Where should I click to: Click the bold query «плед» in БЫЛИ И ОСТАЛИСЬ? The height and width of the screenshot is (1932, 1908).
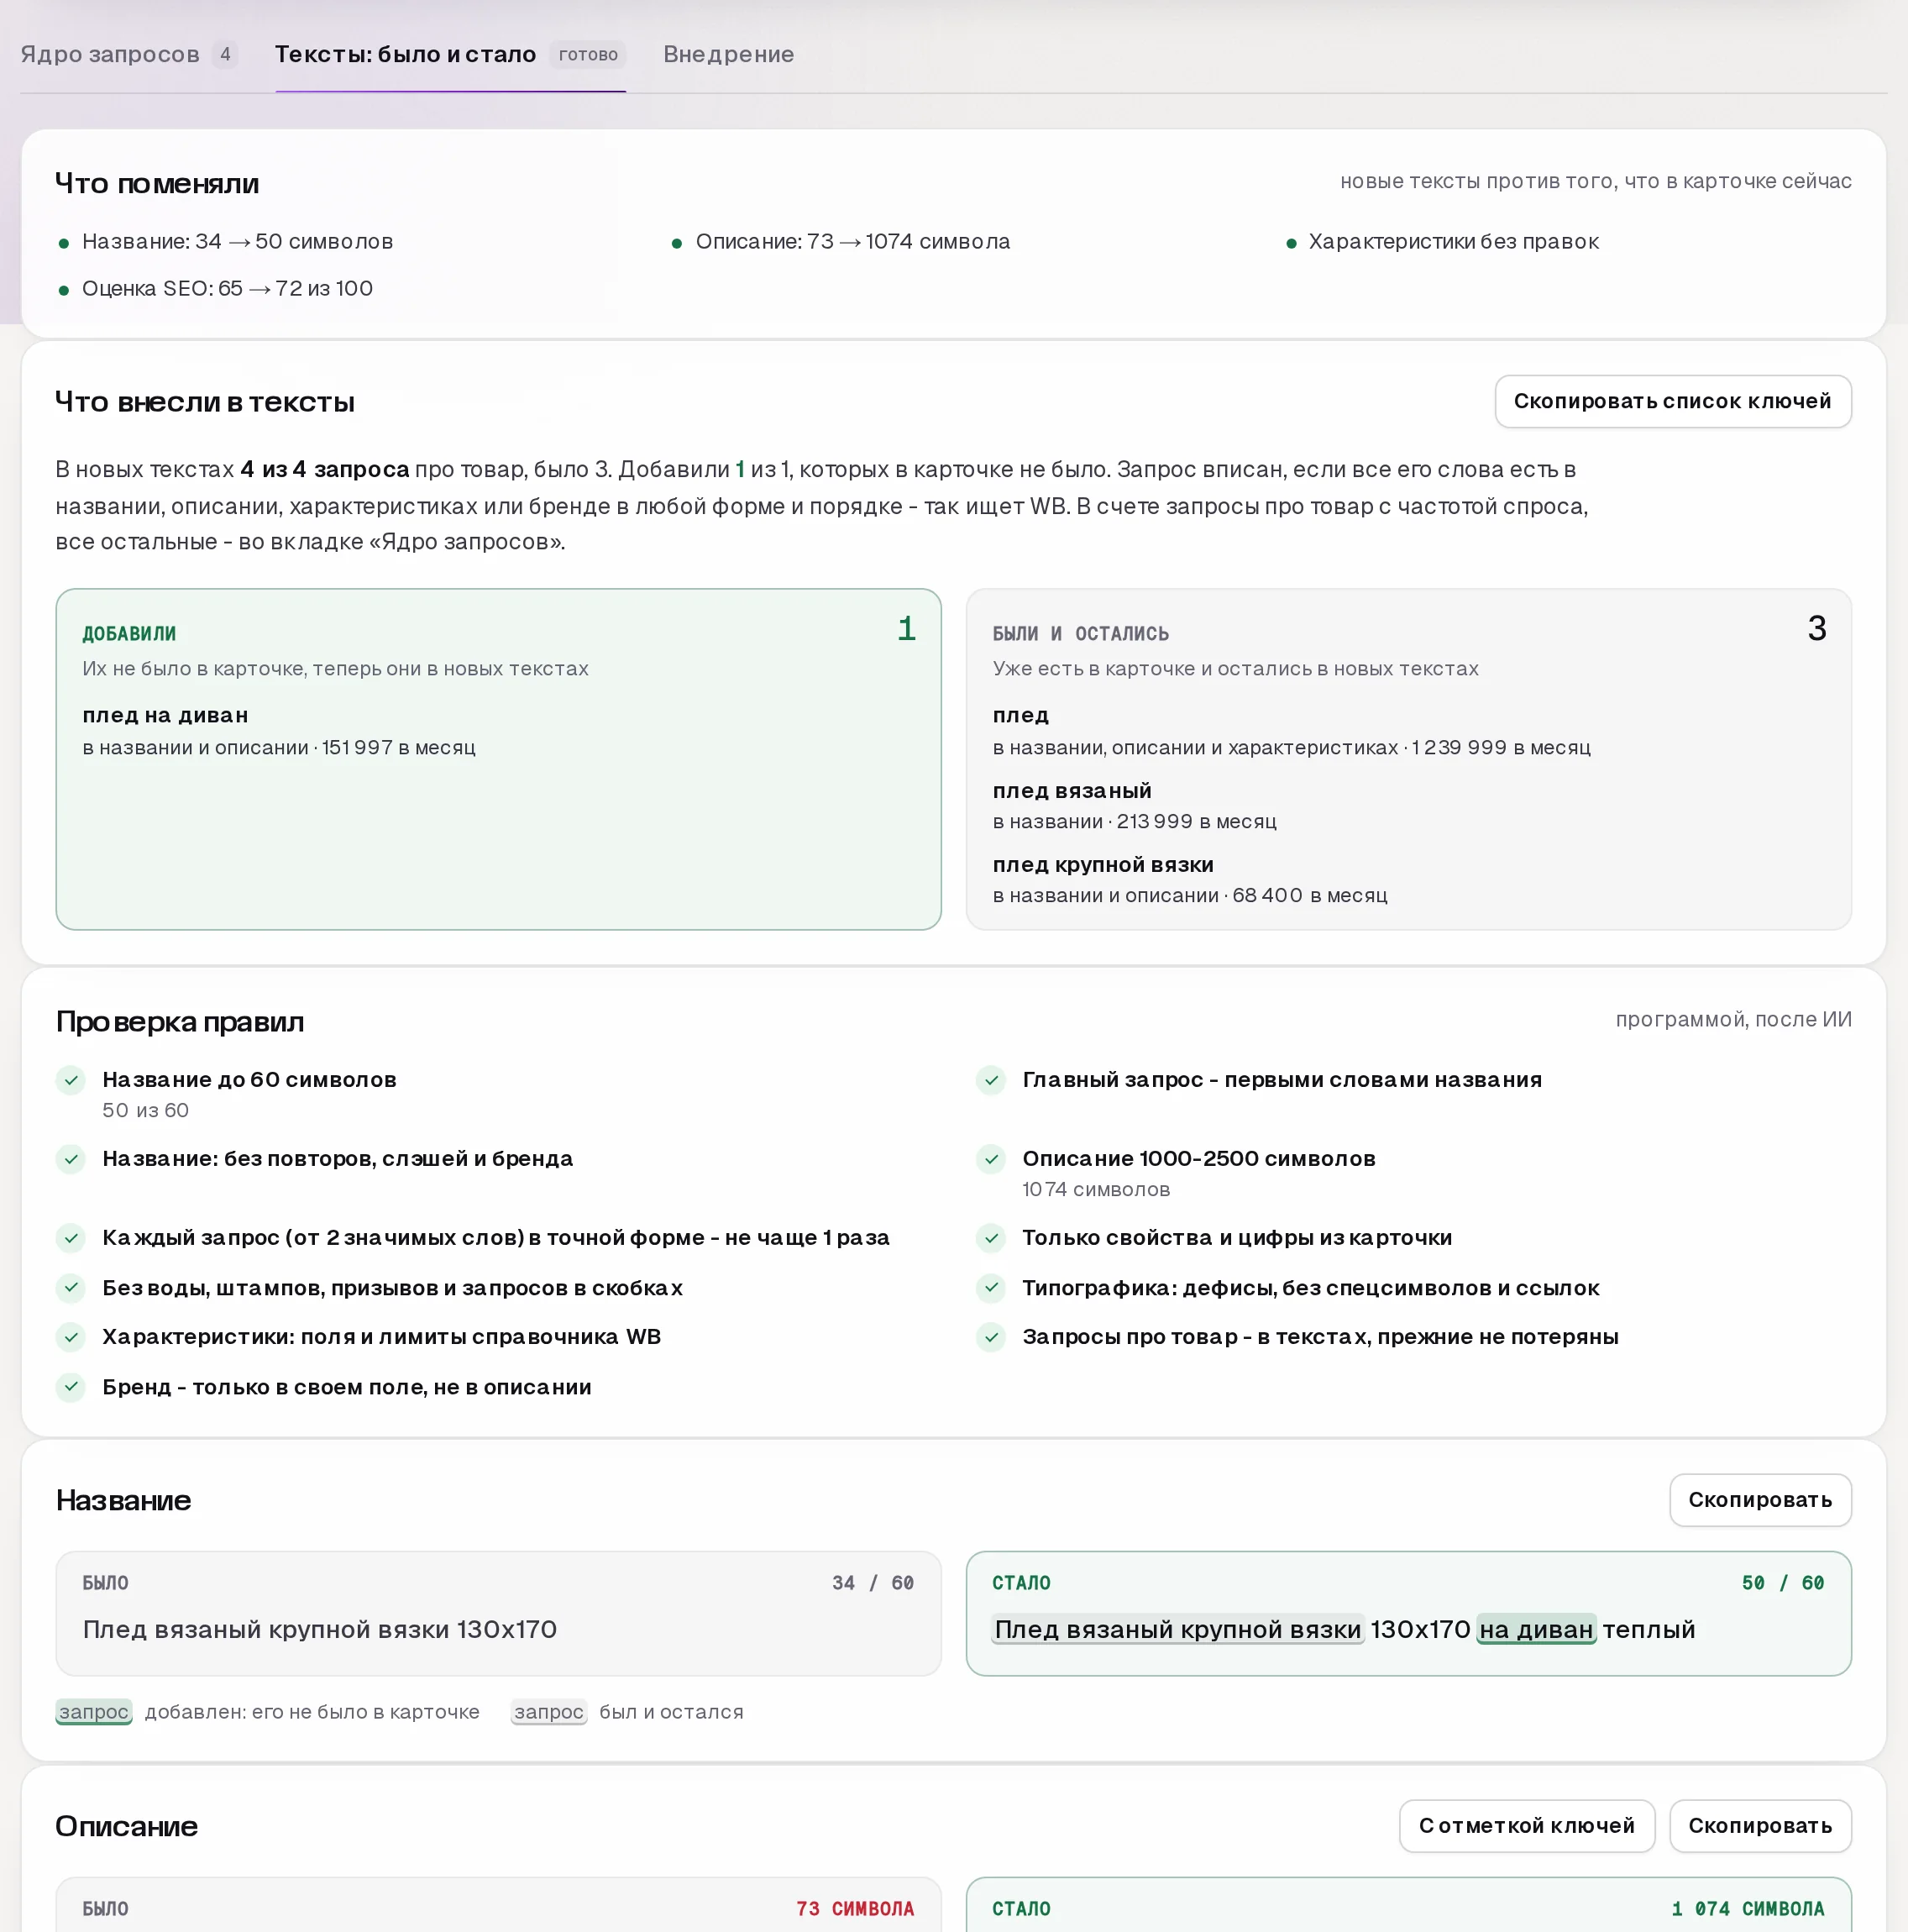(1021, 715)
